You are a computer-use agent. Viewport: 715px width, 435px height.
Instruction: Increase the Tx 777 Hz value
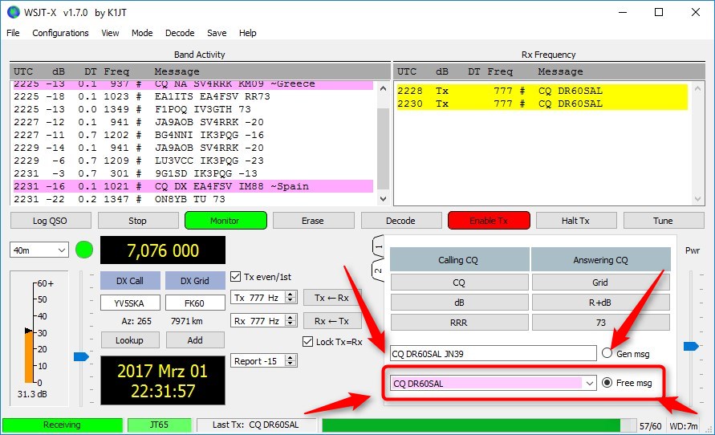pyautogui.click(x=290, y=294)
